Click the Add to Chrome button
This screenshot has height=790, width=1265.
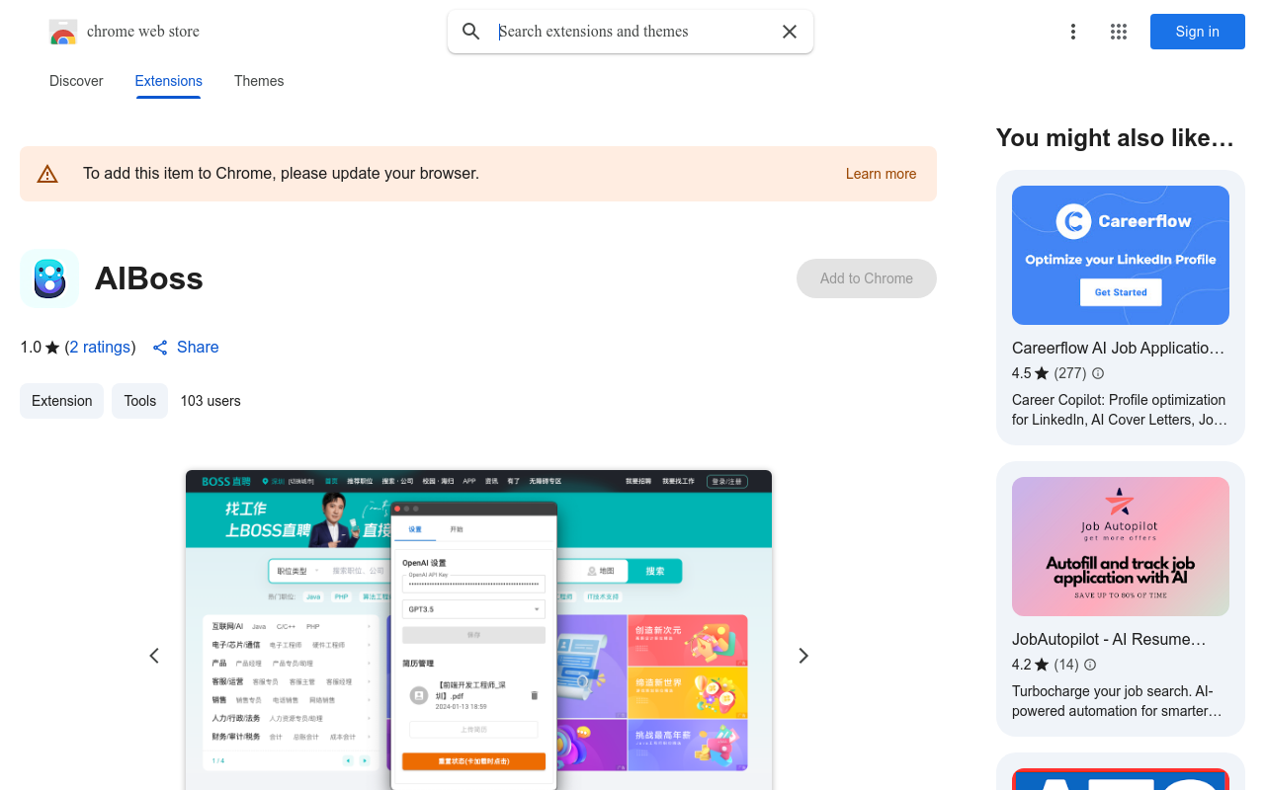click(x=867, y=278)
